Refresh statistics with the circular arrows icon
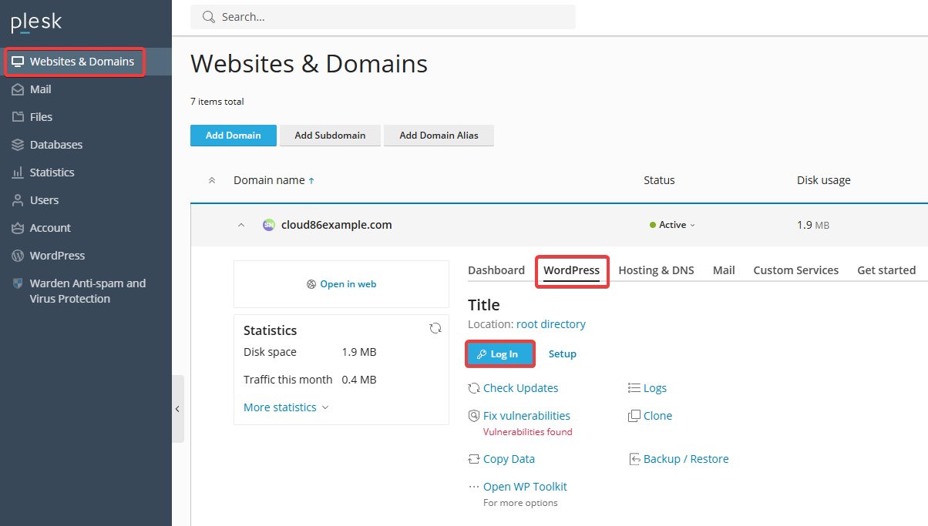Image resolution: width=928 pixels, height=526 pixels. click(435, 328)
